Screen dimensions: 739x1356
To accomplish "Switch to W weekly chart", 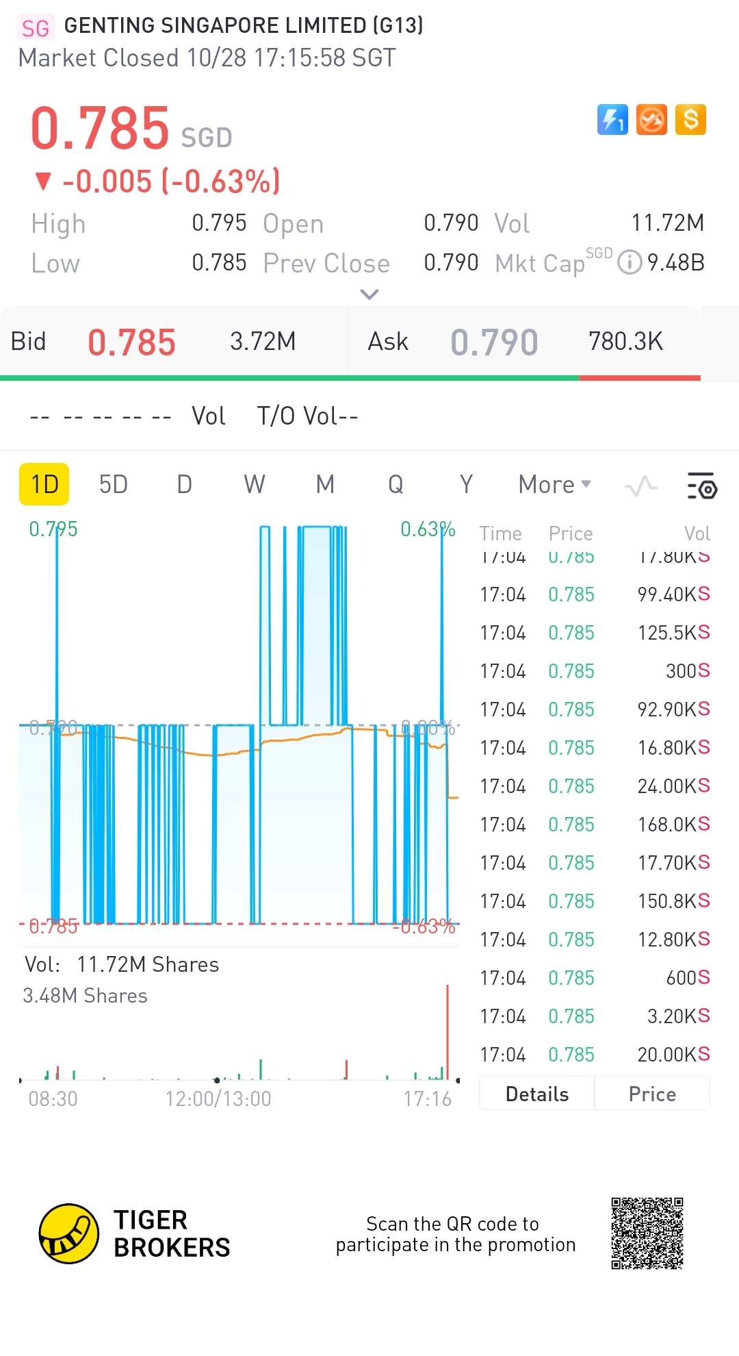I will [x=255, y=484].
